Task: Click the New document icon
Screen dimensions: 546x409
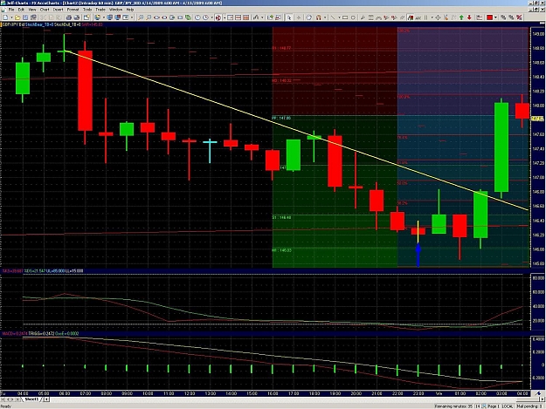Action: [5, 17]
